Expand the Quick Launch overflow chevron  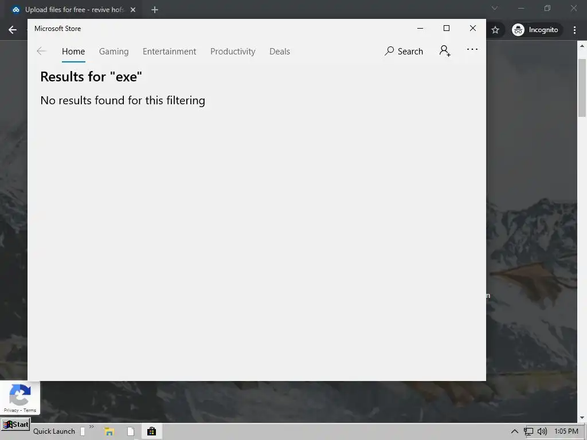tap(92, 426)
